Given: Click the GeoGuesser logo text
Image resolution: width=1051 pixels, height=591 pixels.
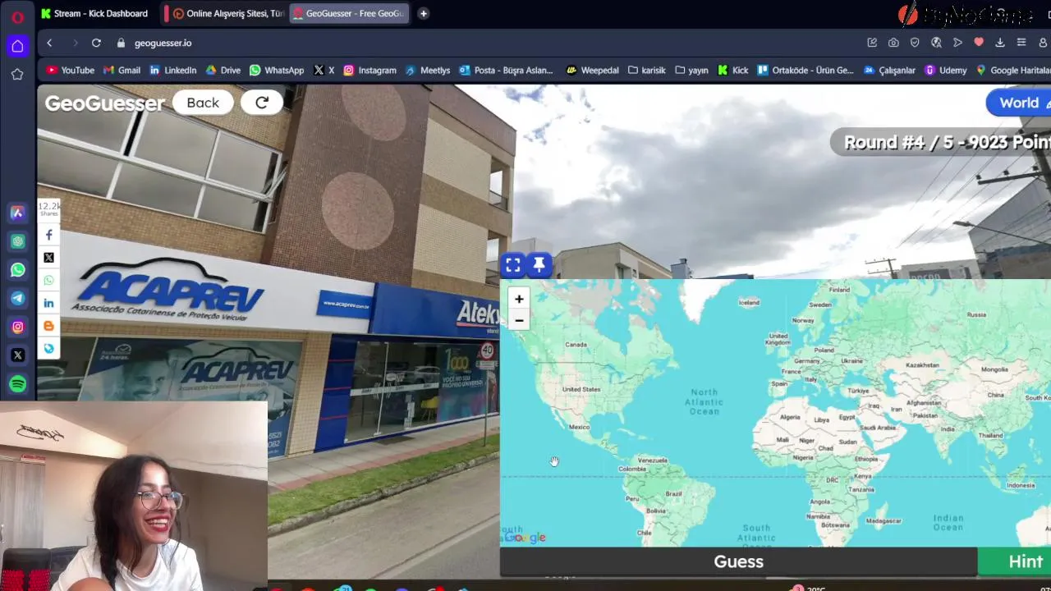Looking at the screenshot, I should click(105, 103).
